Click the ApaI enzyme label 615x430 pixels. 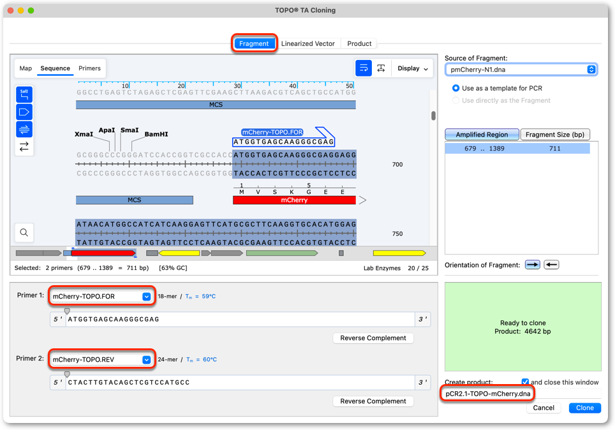point(107,130)
